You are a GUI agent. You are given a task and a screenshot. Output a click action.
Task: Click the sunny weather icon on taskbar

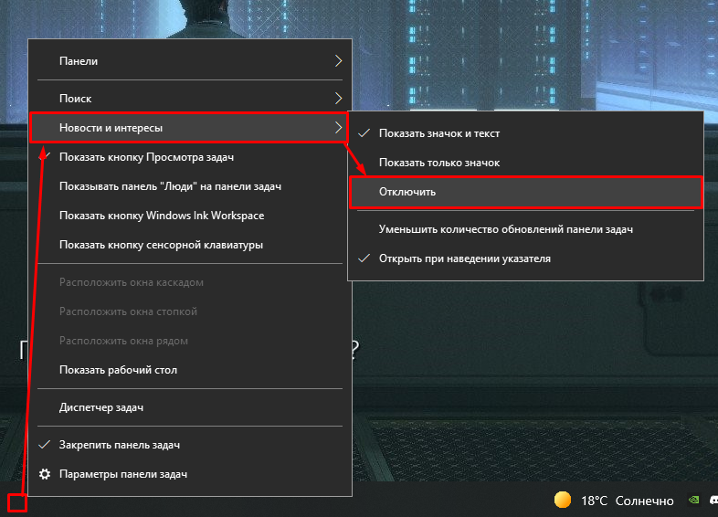tap(563, 500)
